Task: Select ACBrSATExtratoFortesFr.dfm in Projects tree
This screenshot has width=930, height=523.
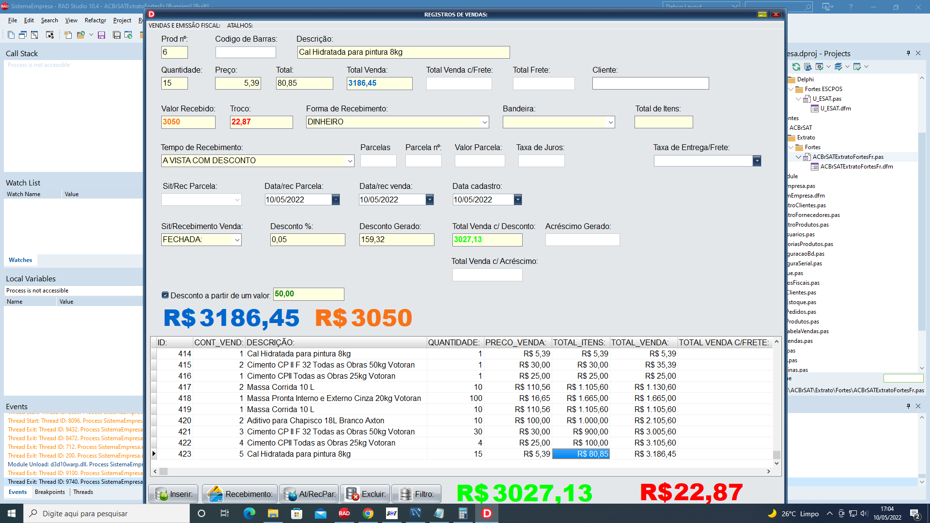Action: (x=856, y=167)
